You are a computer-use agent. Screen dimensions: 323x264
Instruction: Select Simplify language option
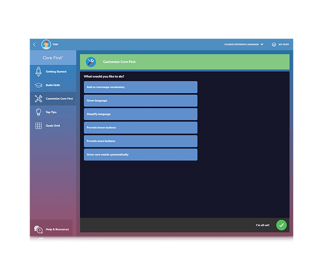141,114
